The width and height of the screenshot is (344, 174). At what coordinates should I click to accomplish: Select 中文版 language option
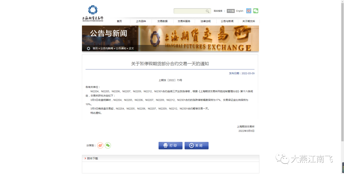click(231, 11)
